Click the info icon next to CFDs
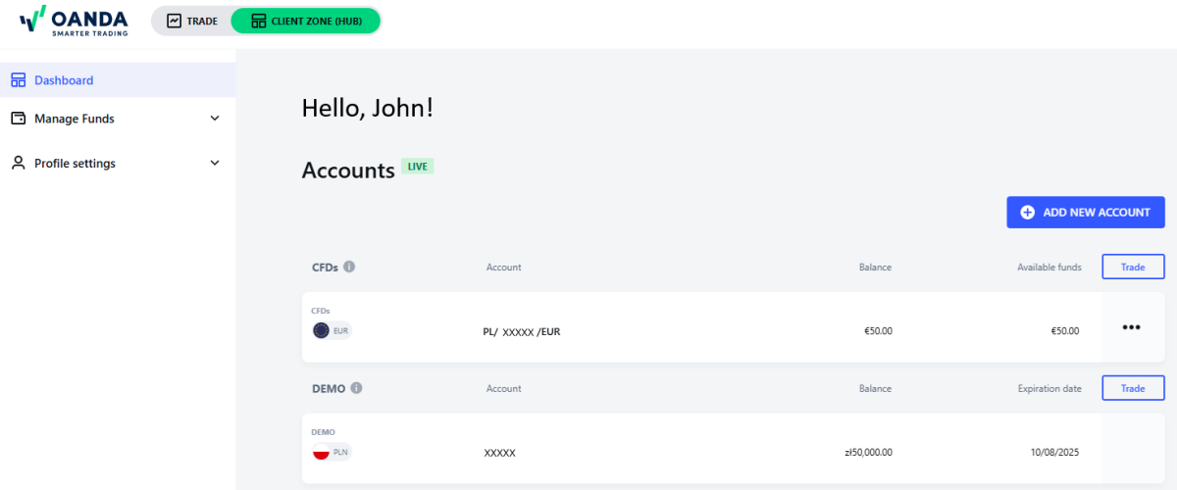 tap(349, 267)
